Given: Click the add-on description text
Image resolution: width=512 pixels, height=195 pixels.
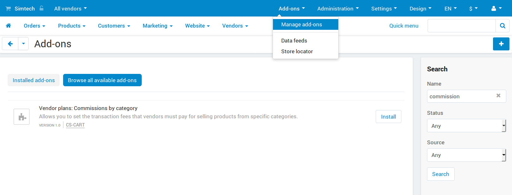Looking at the screenshot, I should [168, 116].
